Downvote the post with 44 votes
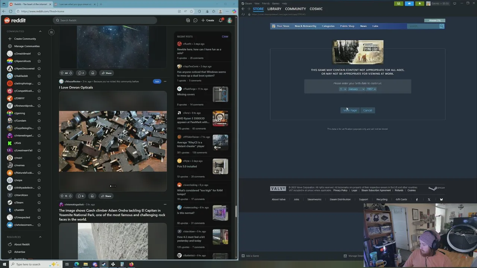 (x=70, y=73)
